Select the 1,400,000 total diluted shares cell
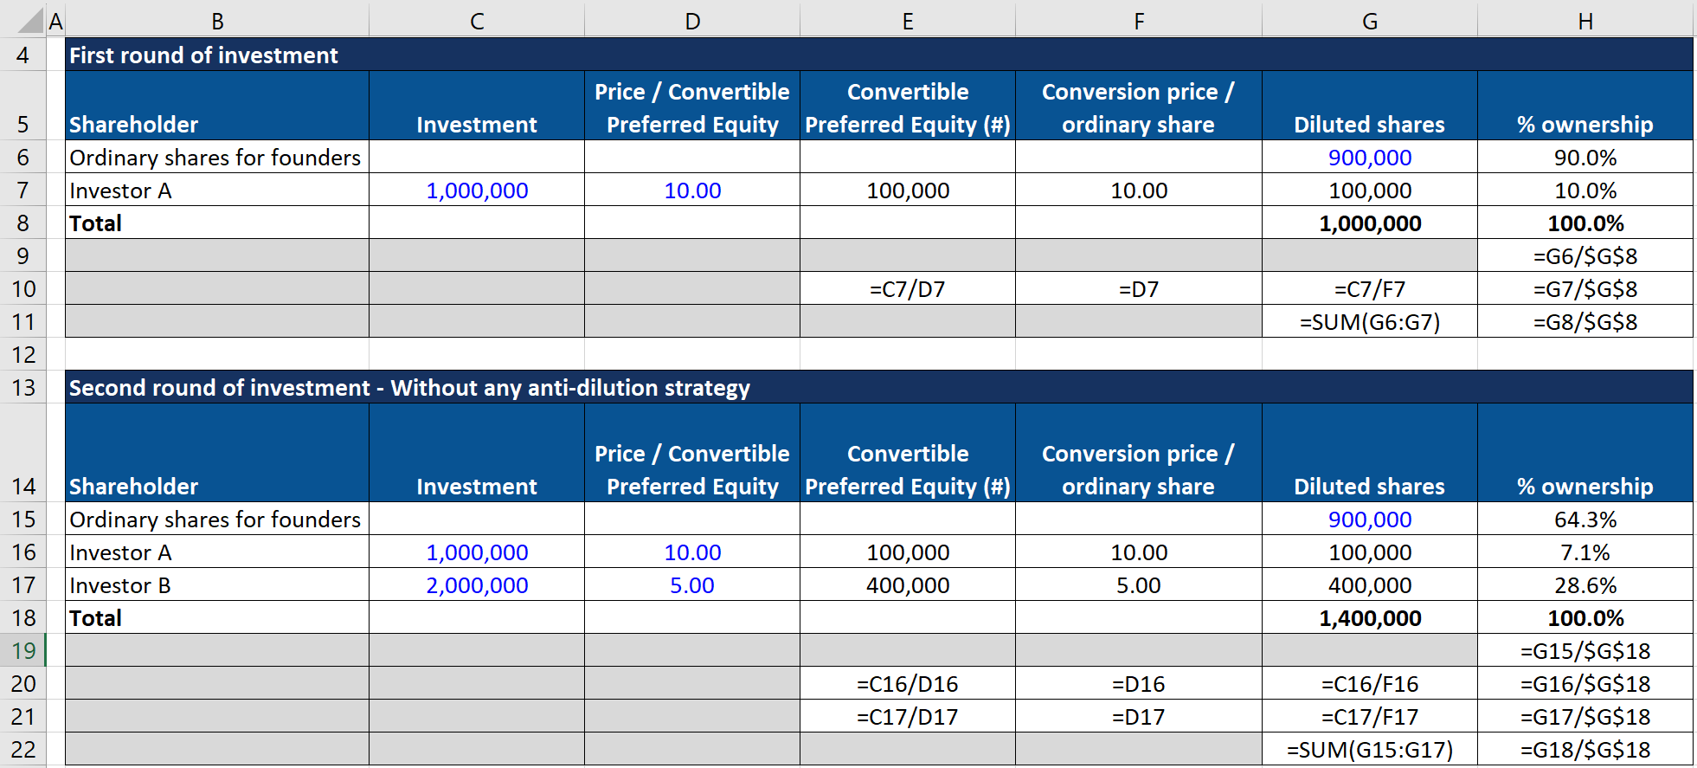This screenshot has width=1697, height=768. [x=1369, y=618]
